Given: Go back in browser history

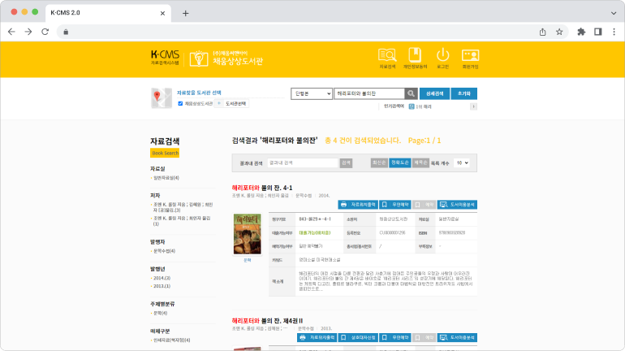Looking at the screenshot, I should click(11, 32).
